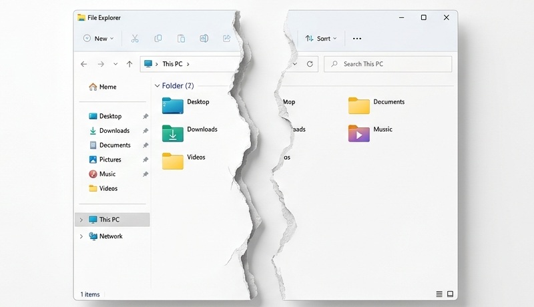Unpin Decuments using its pin icon
Viewport: 534px width, 307px height.
[146, 145]
